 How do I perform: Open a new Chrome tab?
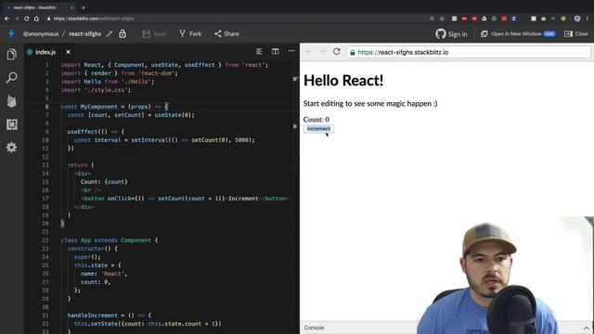84,7
